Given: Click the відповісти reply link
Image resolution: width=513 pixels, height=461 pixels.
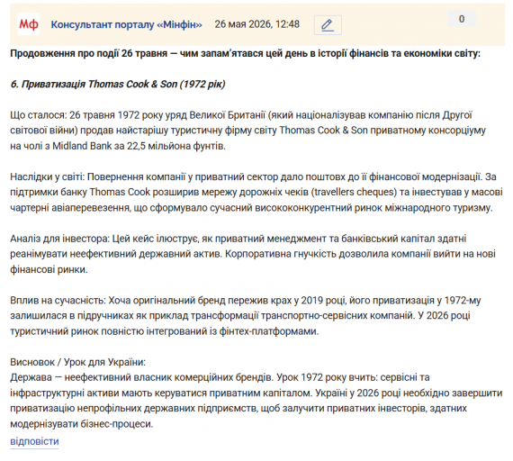Looking at the screenshot, I should pyautogui.click(x=34, y=441).
